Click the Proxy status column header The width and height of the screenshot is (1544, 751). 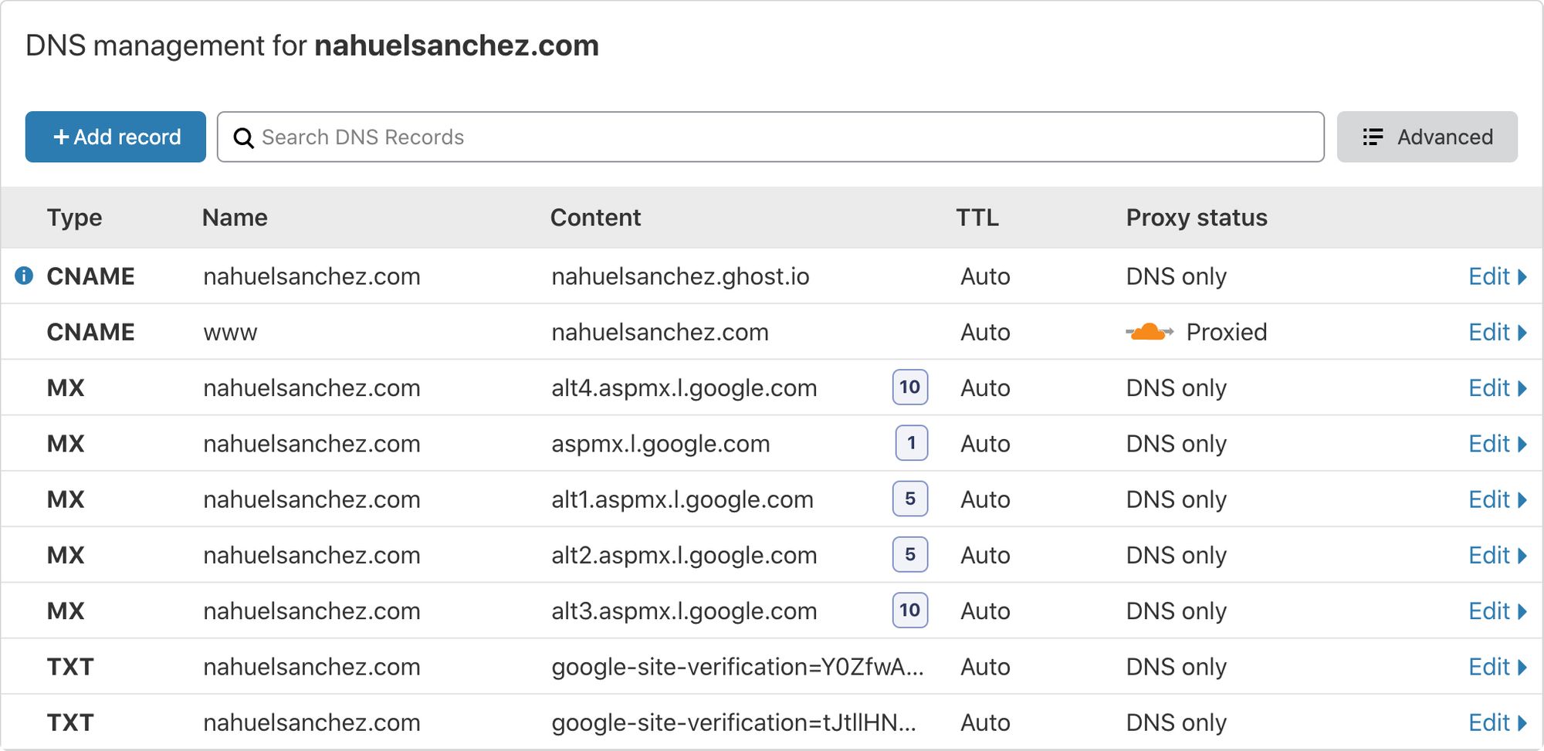coord(1196,218)
